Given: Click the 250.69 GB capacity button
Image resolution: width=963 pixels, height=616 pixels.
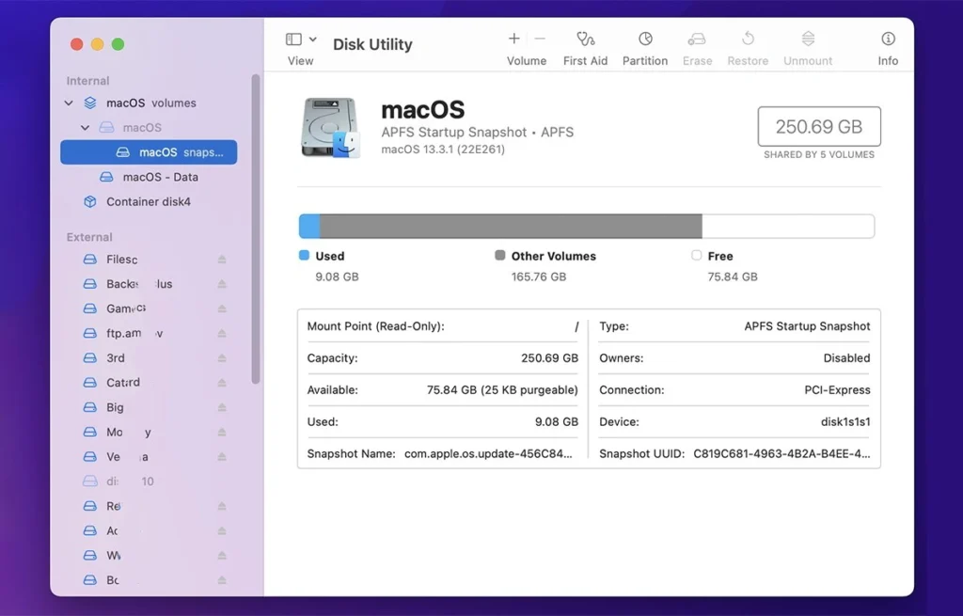Looking at the screenshot, I should tap(818, 126).
